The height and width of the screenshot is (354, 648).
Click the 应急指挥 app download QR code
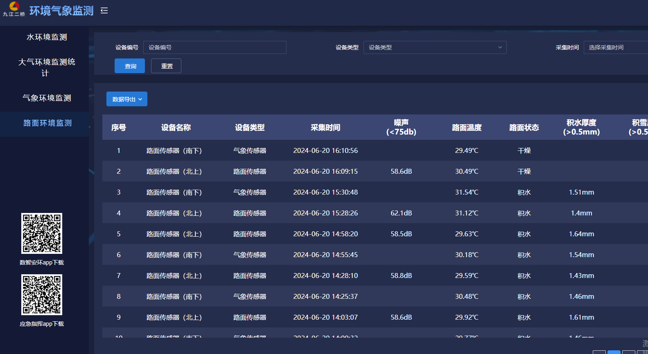[42, 295]
